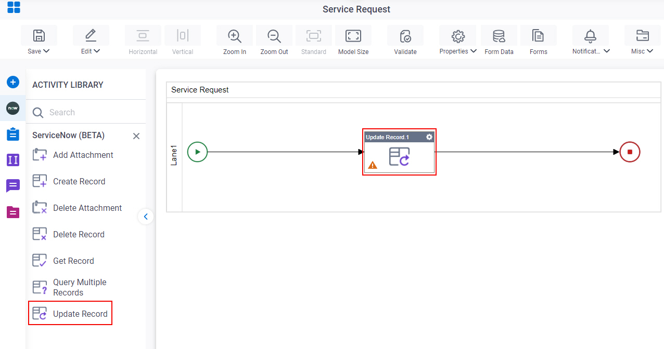Select the Delete Record label
The width and height of the screenshot is (664, 349).
pyautogui.click(x=79, y=234)
